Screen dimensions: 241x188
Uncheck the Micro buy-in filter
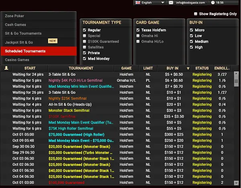pos(191,30)
